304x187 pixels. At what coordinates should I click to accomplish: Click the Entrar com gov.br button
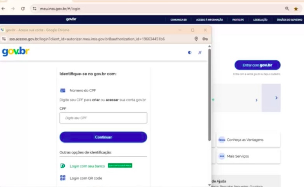coord(257,65)
